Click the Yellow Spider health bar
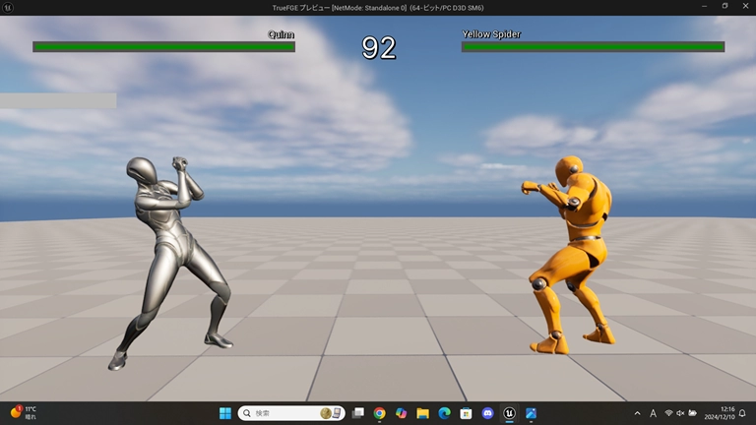The width and height of the screenshot is (756, 425). tap(593, 46)
